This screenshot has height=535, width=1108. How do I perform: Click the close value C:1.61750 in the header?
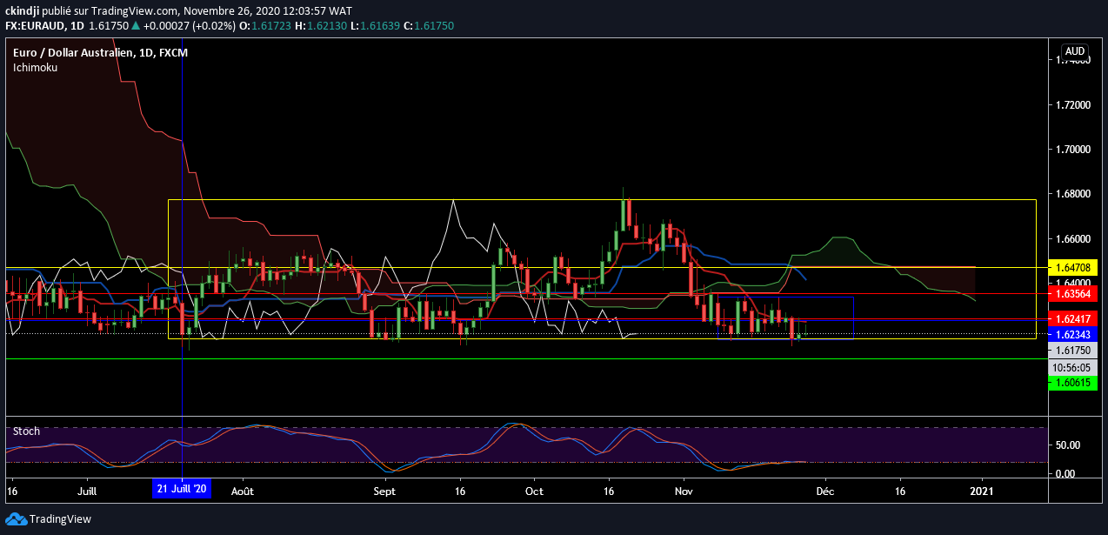click(x=430, y=26)
